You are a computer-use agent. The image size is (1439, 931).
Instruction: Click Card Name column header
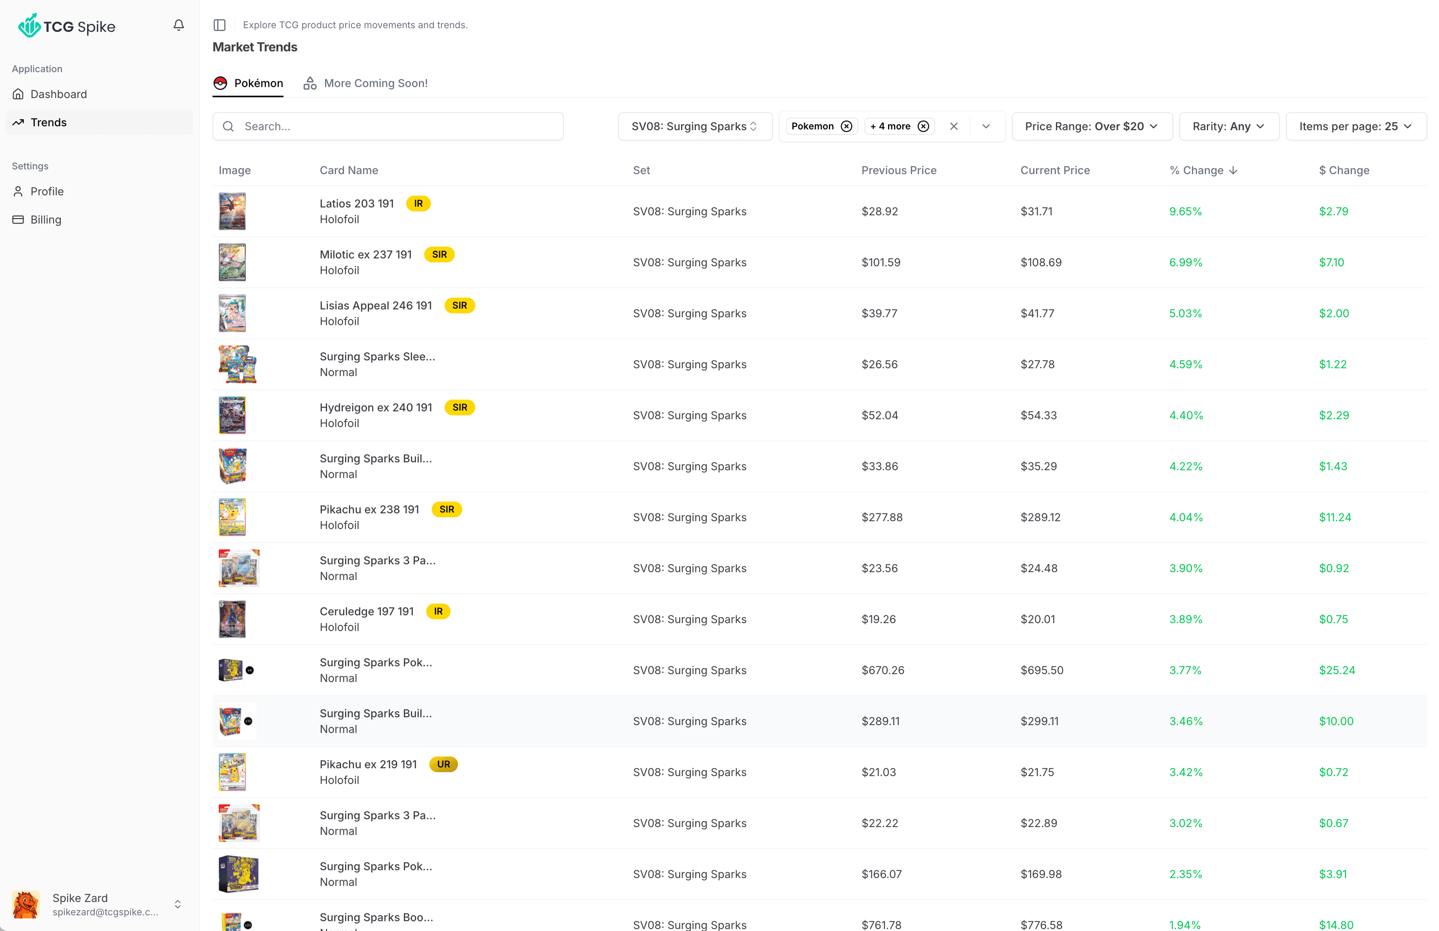click(349, 171)
